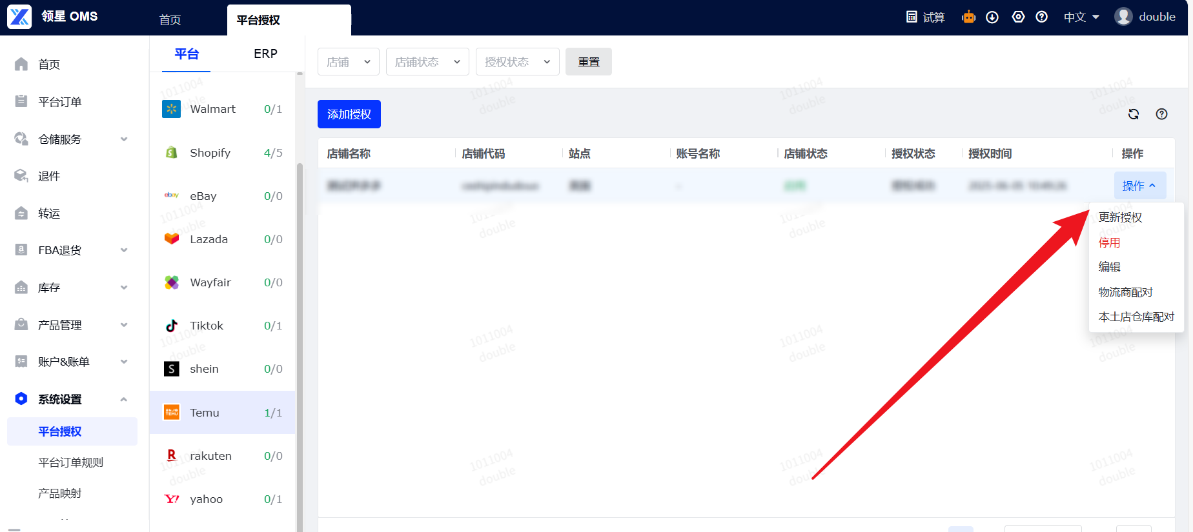
Task: Open the 店铺 filter dropdown
Action: (349, 62)
